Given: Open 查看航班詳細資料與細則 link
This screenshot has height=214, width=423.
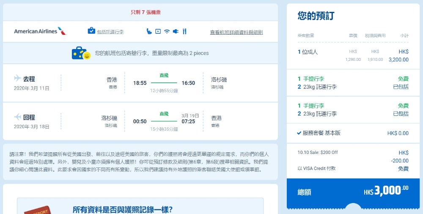Looking at the screenshot, I should pos(236,32).
